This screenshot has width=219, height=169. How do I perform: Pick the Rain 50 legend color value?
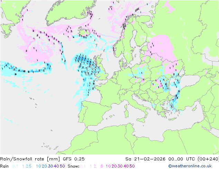click(x=62, y=166)
